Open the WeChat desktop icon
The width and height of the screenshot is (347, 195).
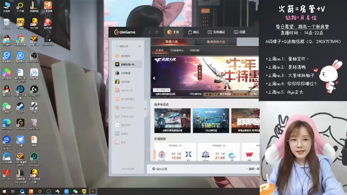tap(7, 108)
